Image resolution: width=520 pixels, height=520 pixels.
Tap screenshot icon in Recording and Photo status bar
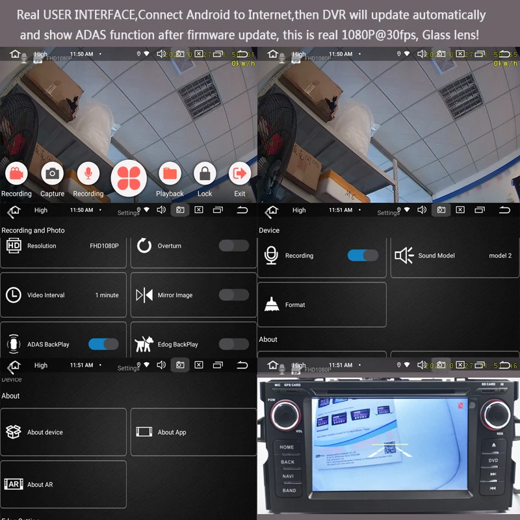click(180, 210)
